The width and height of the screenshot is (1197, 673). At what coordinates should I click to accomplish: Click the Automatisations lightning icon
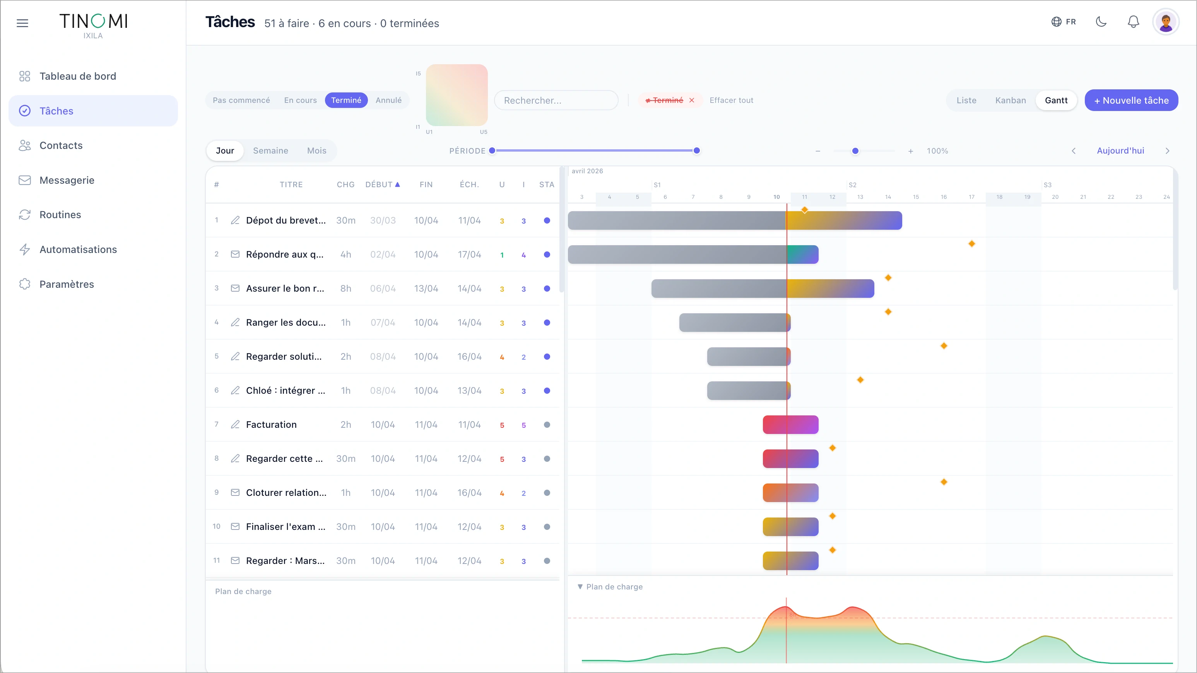click(25, 249)
